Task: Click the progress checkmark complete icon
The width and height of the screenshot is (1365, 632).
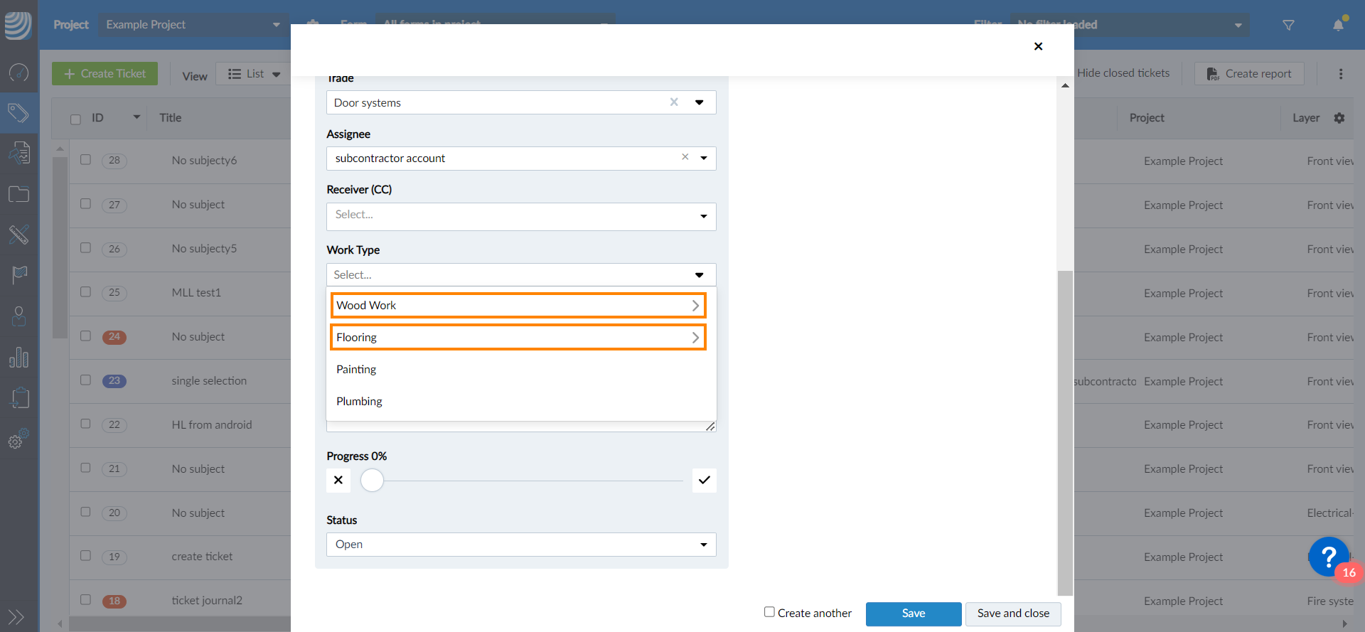Action: coord(704,481)
